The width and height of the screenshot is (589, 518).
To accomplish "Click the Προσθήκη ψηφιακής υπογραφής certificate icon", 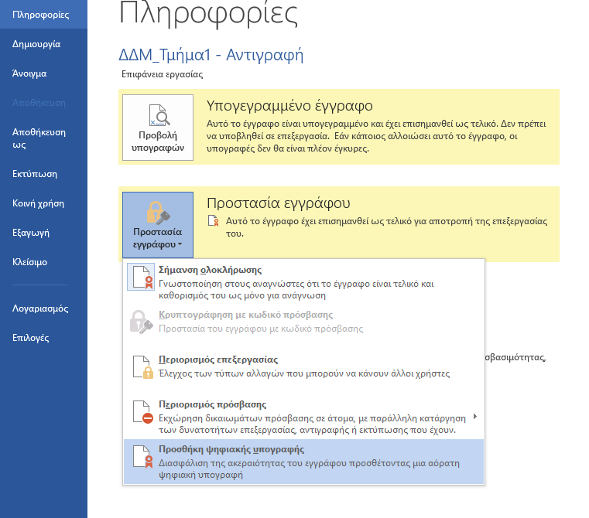I will [143, 457].
